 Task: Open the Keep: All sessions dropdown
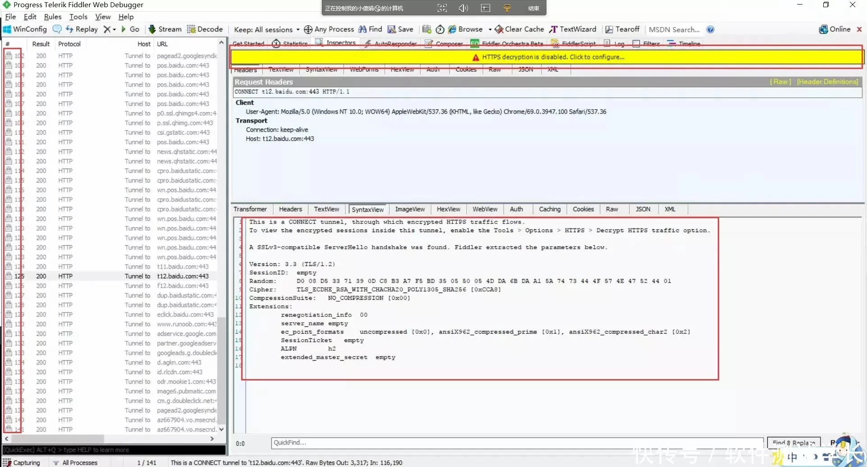266,30
